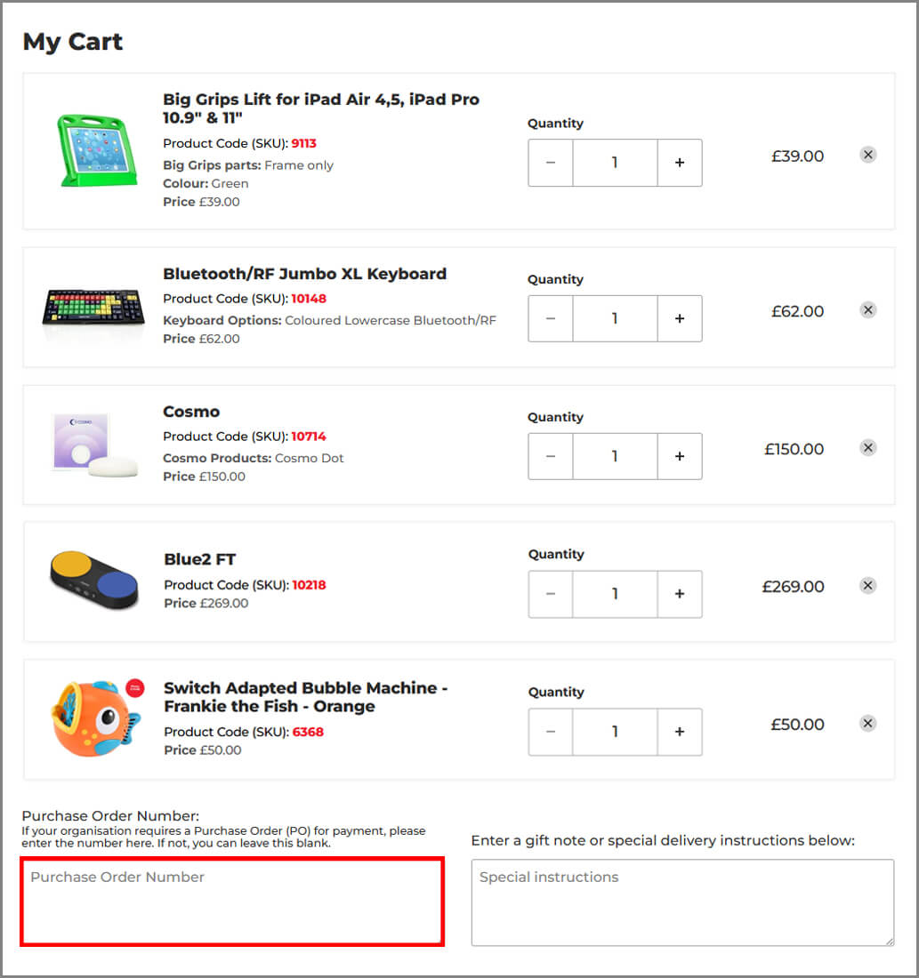The width and height of the screenshot is (919, 978).
Task: Click SKU code 6368
Action: tap(308, 733)
